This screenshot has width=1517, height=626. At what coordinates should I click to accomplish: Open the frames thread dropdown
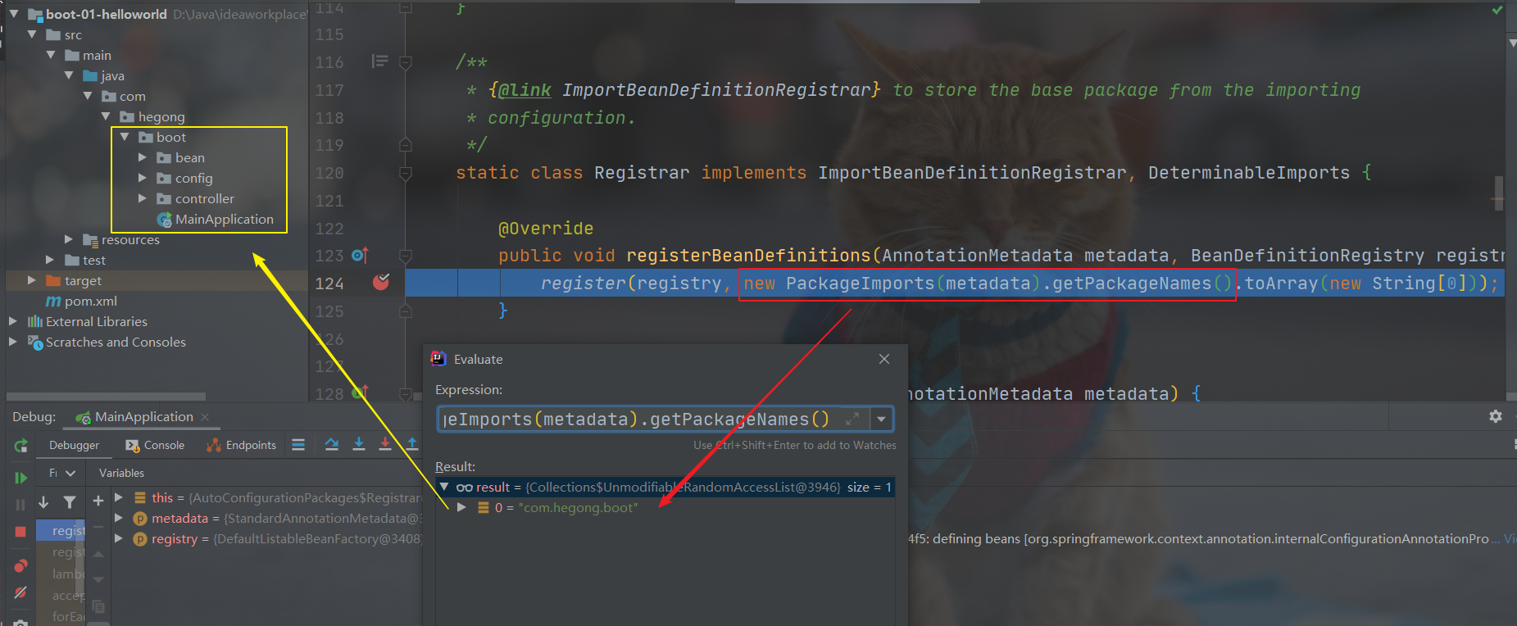[x=62, y=473]
